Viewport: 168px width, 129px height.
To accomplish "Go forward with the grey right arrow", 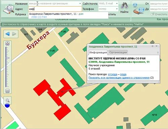I will (14, 34).
